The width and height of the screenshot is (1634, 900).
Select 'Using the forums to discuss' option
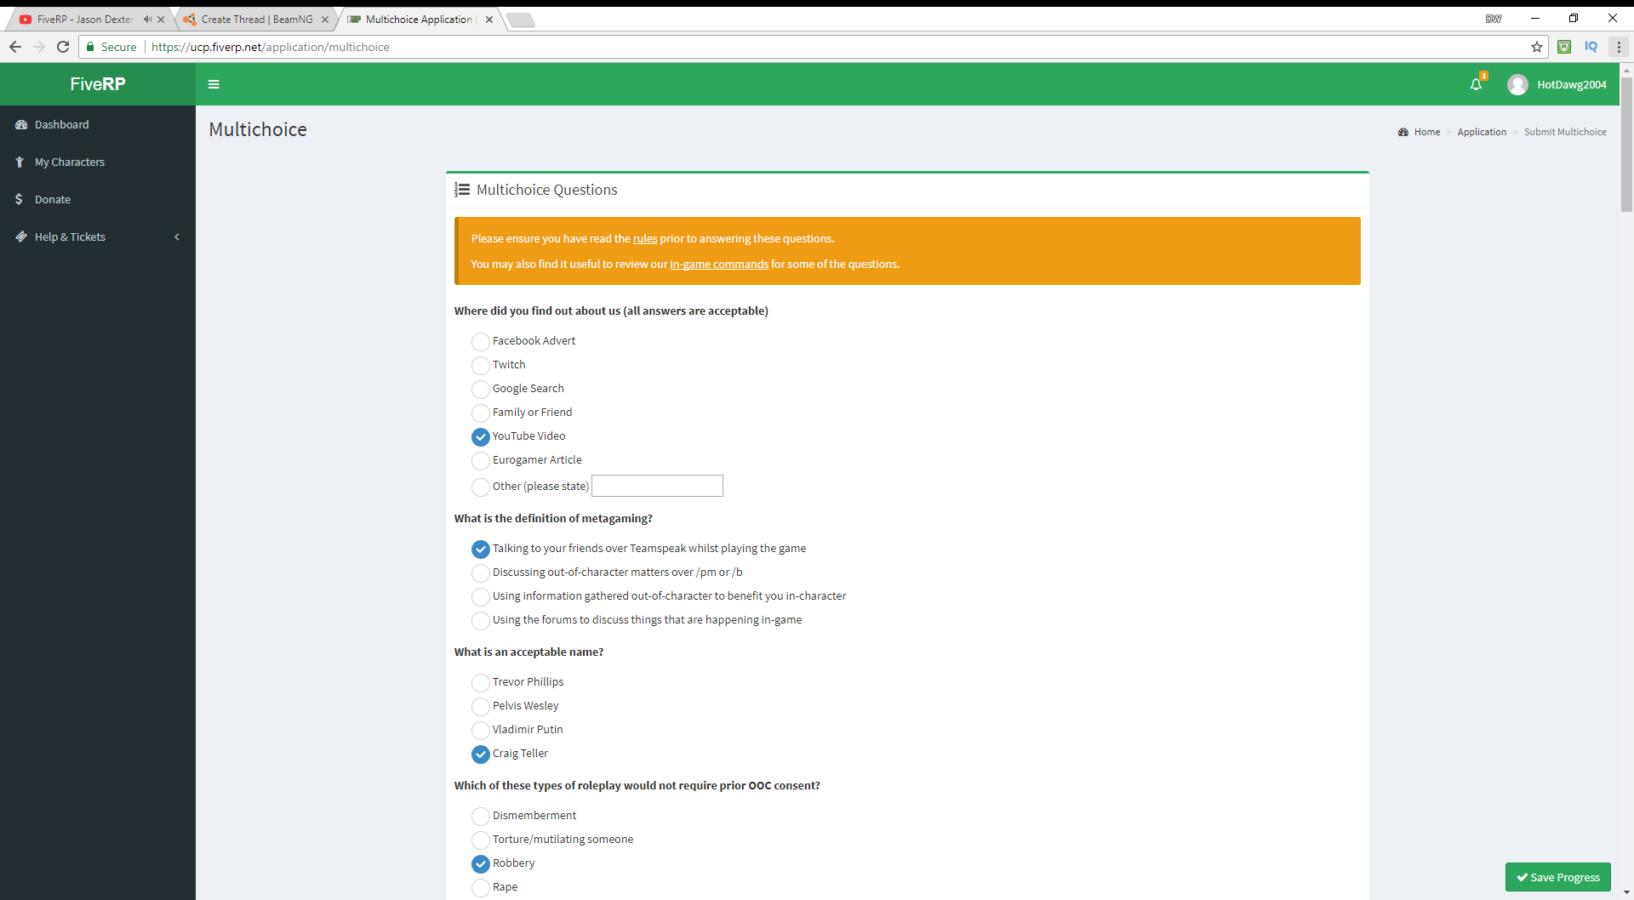point(481,621)
